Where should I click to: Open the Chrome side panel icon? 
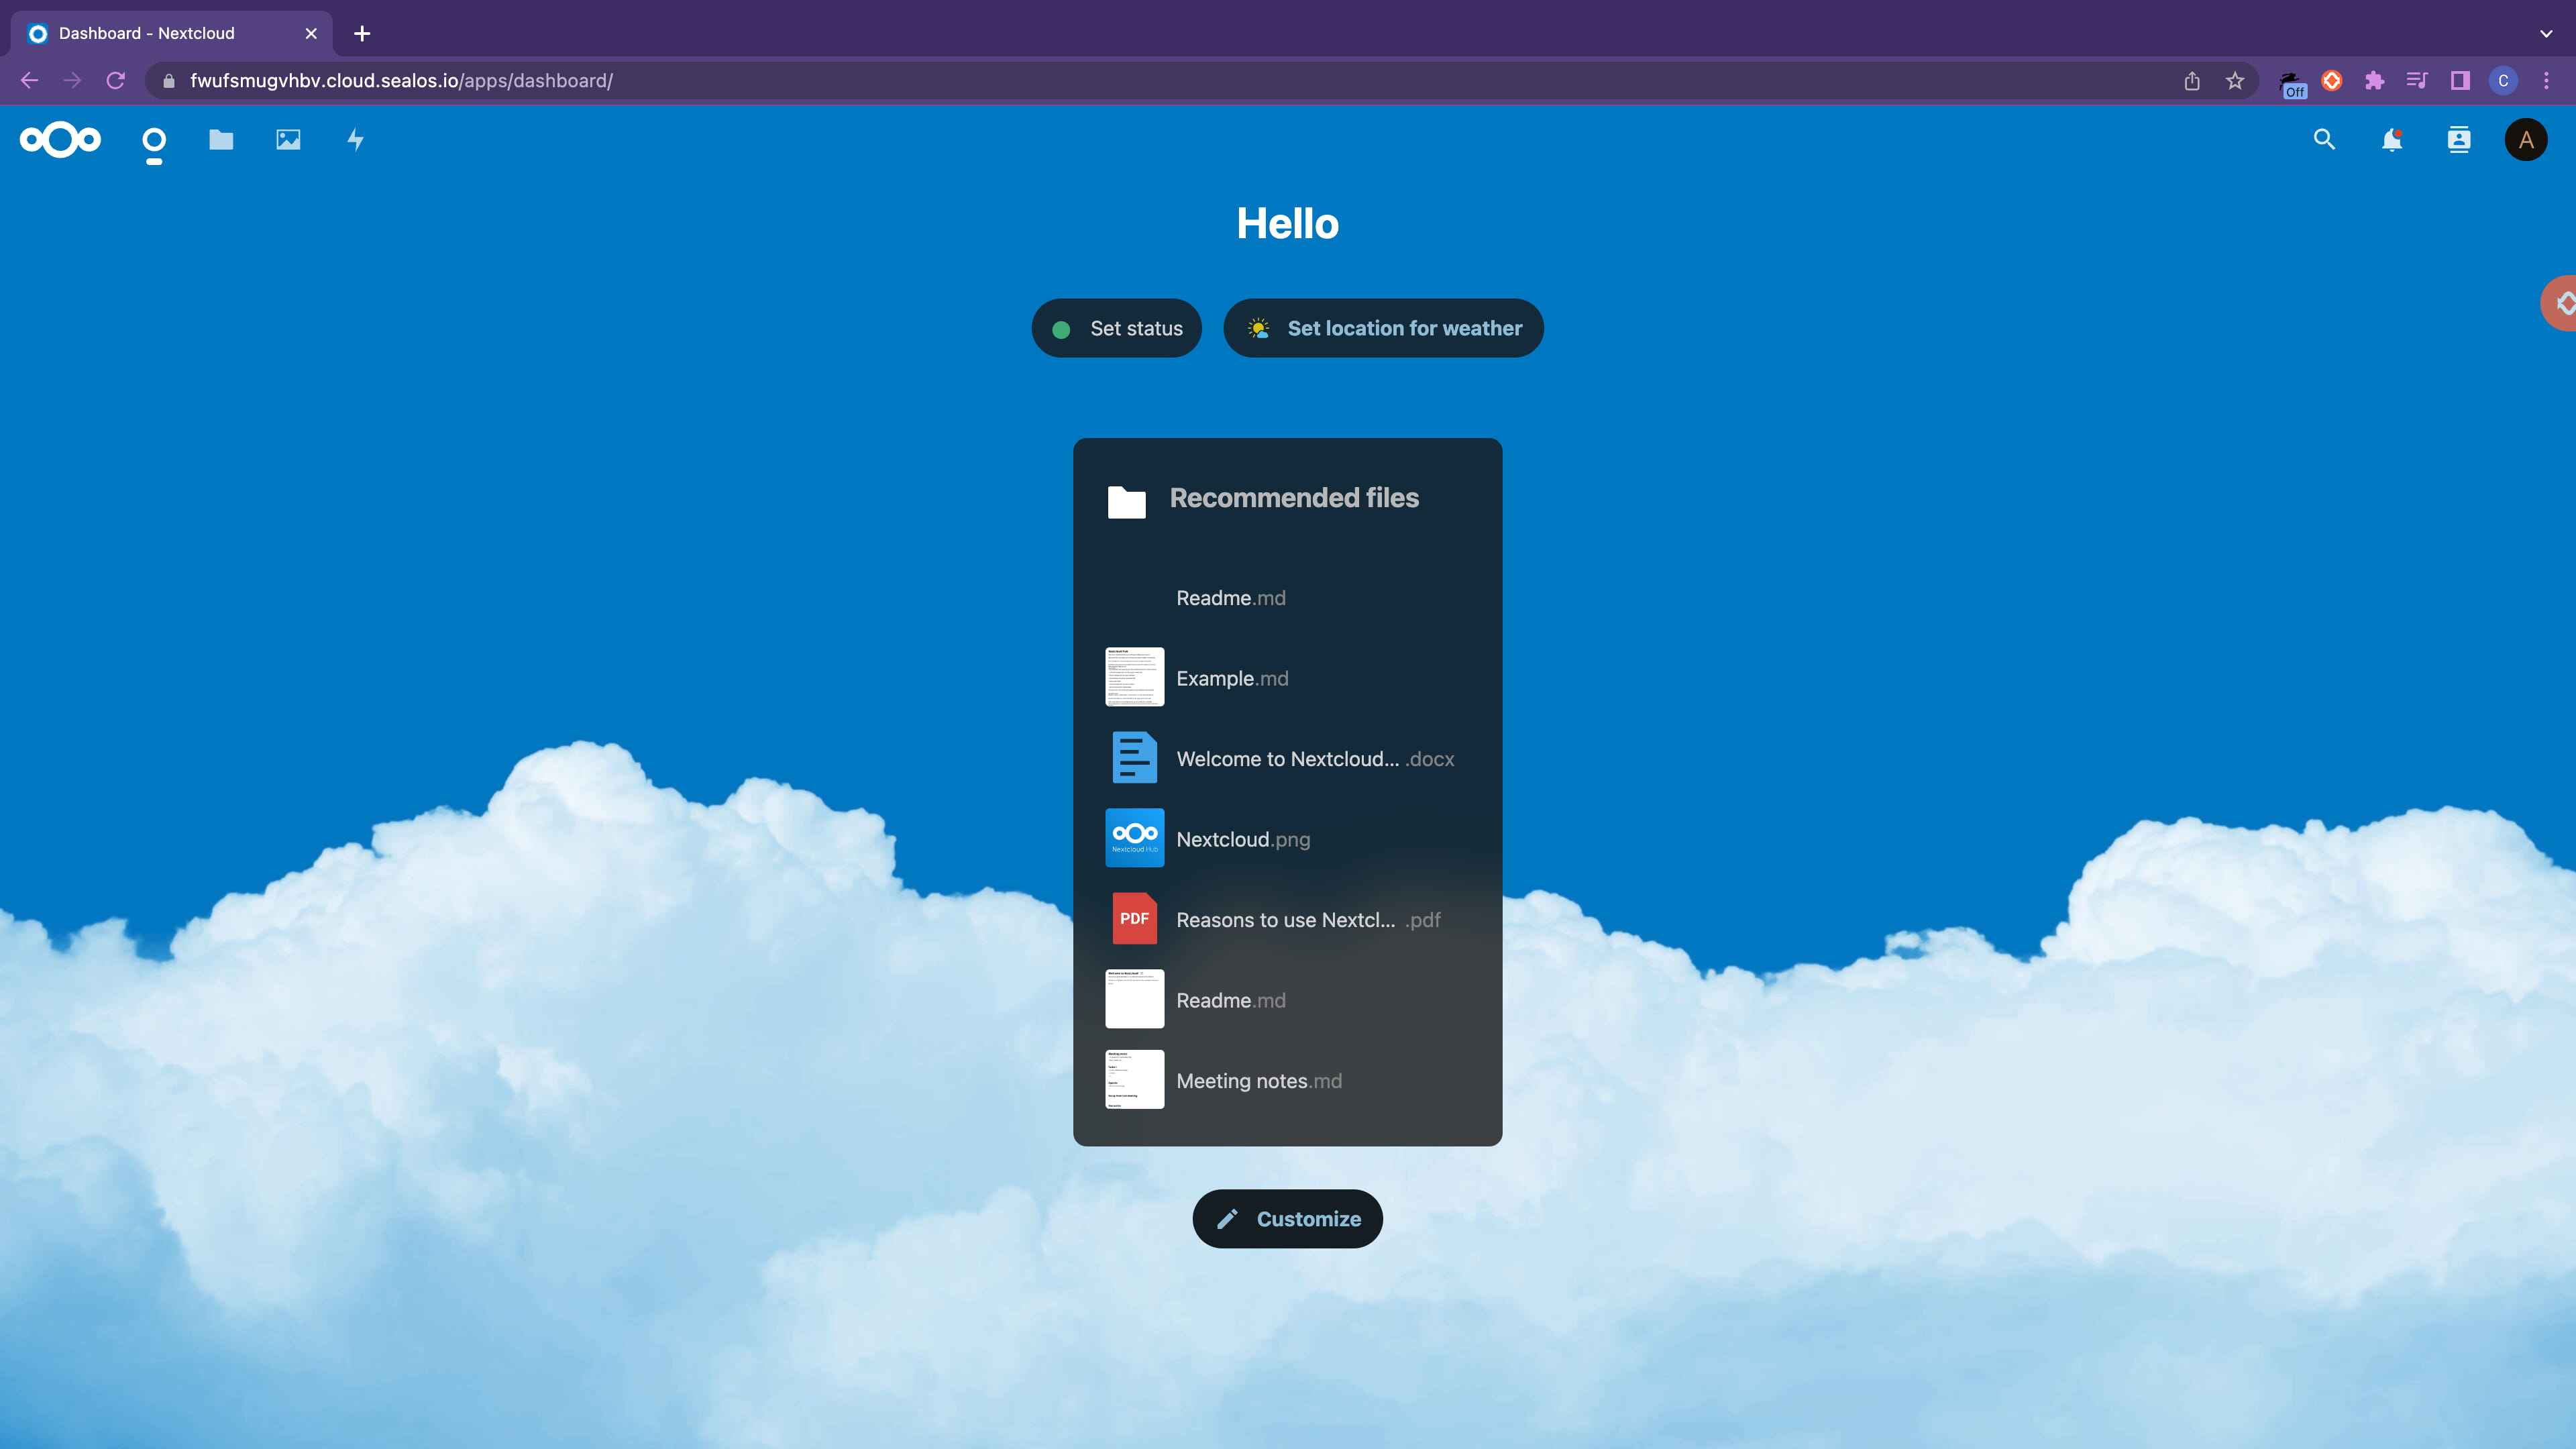pyautogui.click(x=2460, y=81)
